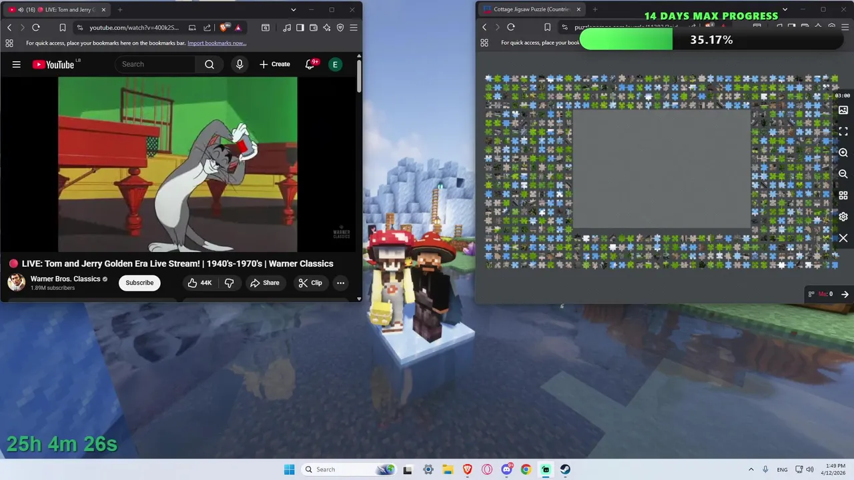
Task: Click the YouTube Create button
Action: pos(275,65)
